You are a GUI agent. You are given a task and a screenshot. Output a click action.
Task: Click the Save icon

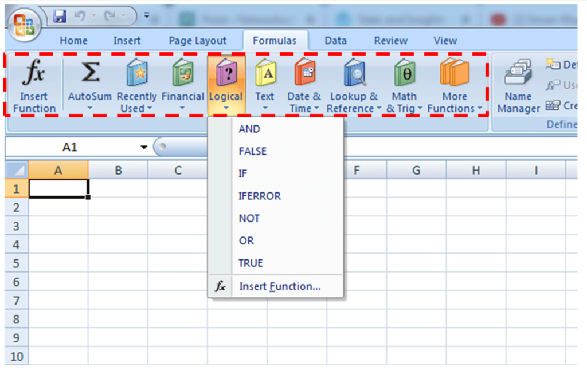[59, 15]
